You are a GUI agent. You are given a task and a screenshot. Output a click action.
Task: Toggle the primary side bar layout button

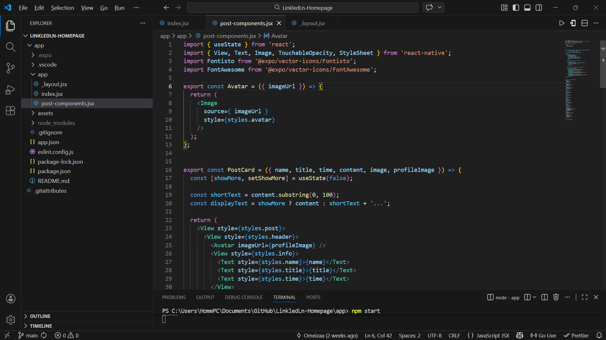pyautogui.click(x=516, y=8)
